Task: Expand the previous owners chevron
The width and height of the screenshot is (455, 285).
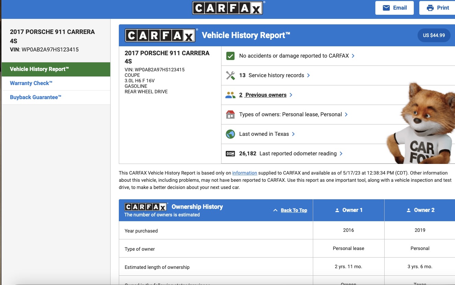Action: [x=291, y=95]
